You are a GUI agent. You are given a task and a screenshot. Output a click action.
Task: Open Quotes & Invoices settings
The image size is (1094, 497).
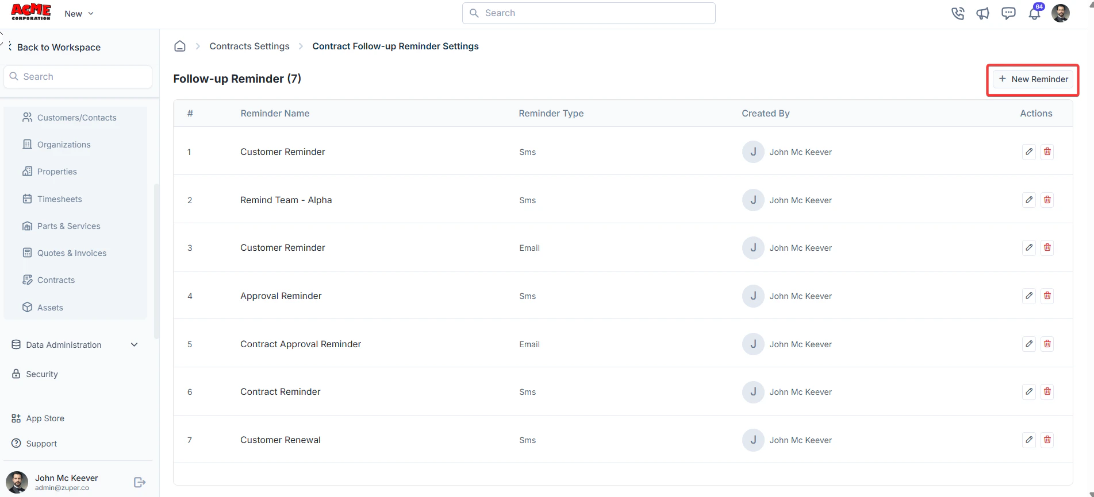coord(64,253)
